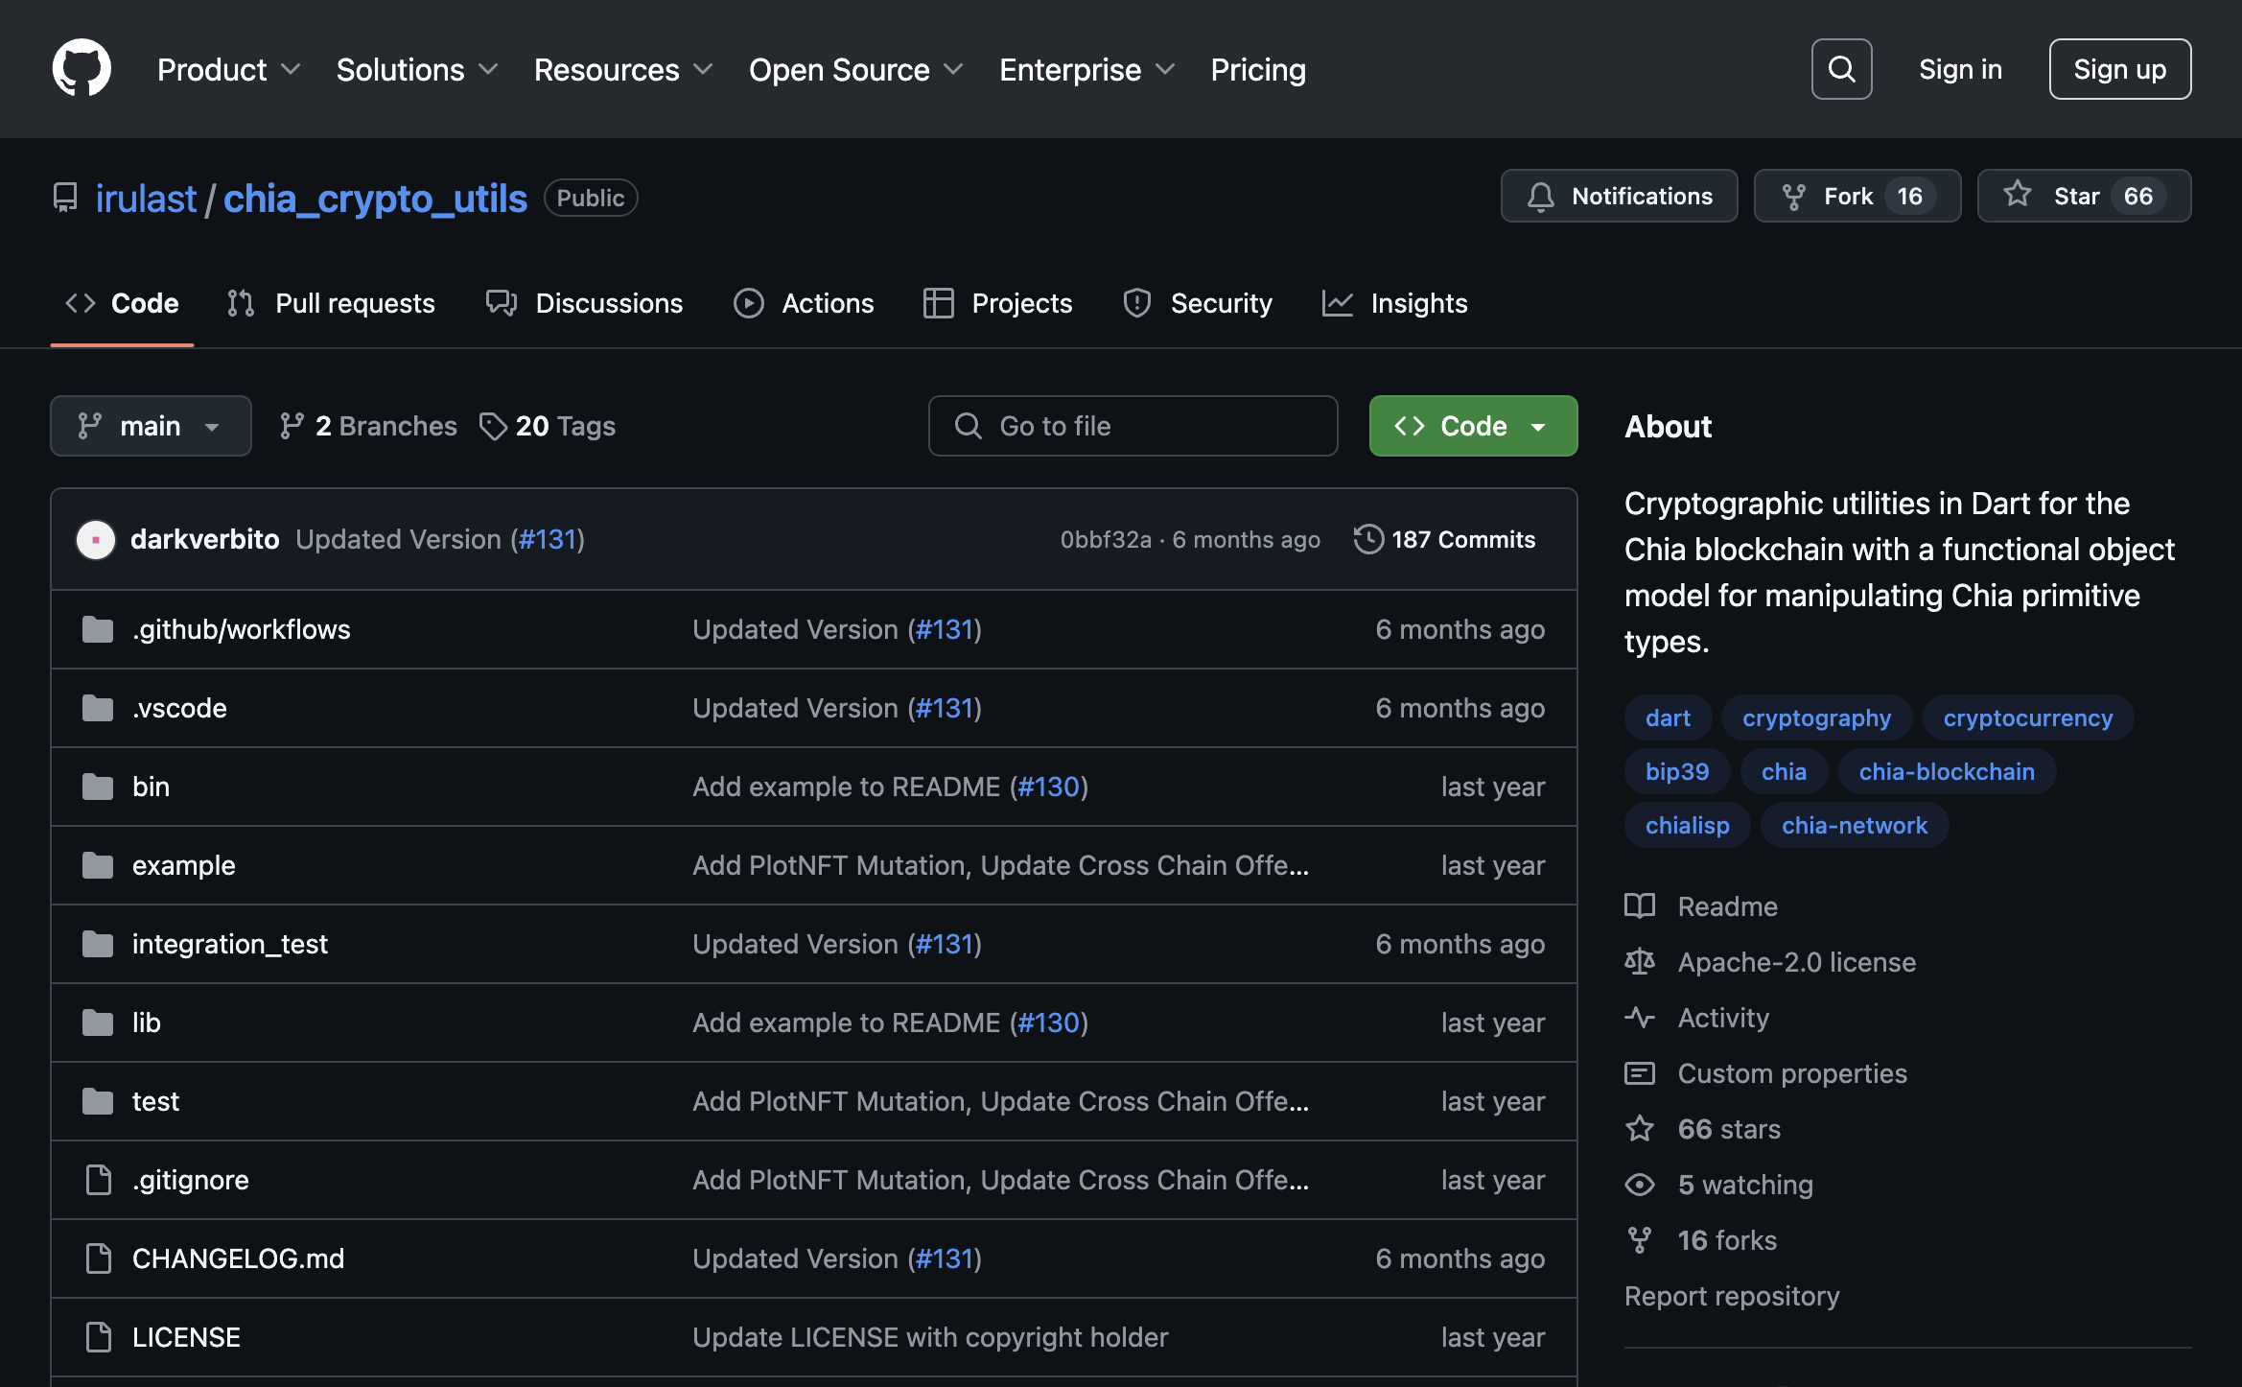2242x1387 pixels.
Task: View the 2 Branches link
Action: pyautogui.click(x=368, y=426)
